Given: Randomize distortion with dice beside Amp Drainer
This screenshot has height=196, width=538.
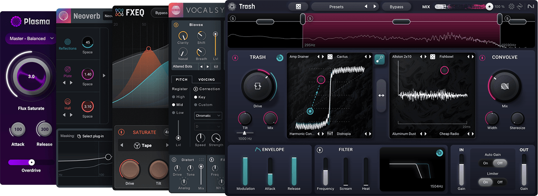Looking at the screenshot, I should [330, 57].
